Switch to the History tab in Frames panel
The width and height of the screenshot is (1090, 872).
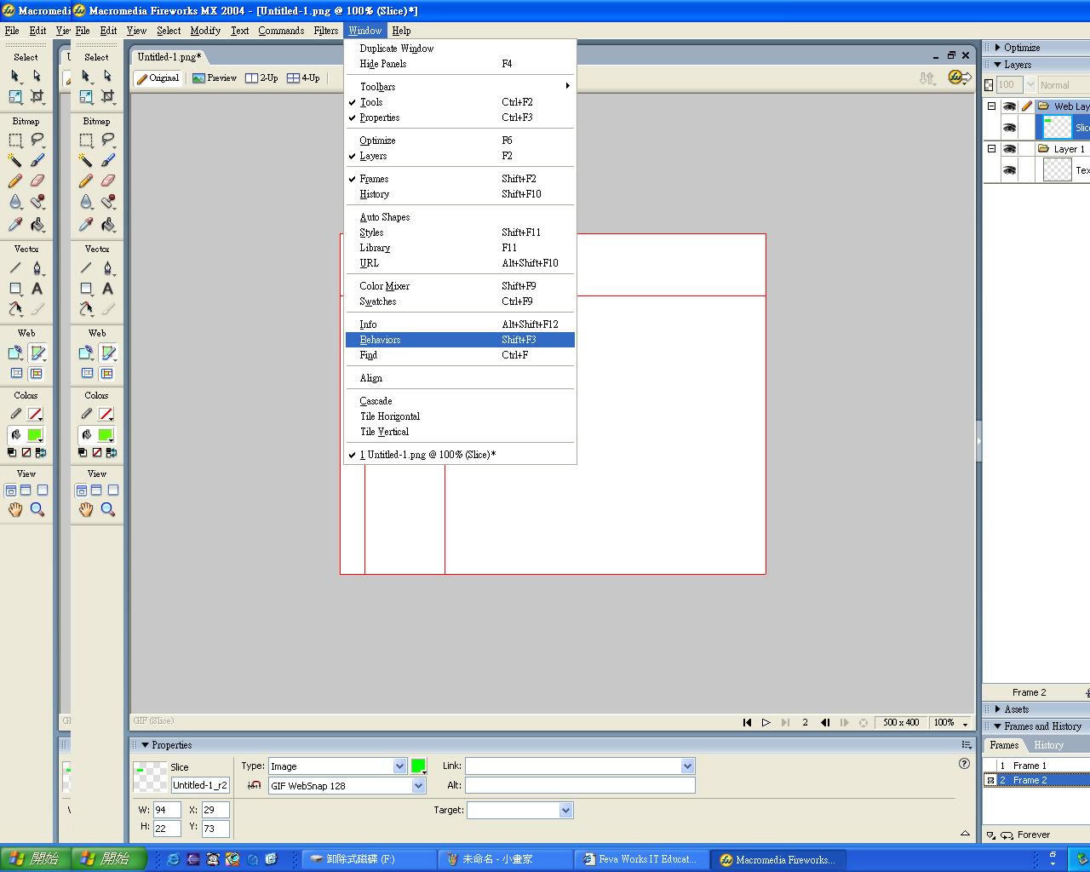(1048, 745)
